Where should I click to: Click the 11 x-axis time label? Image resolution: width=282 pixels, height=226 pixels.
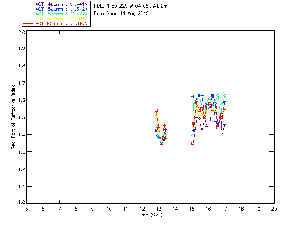126,209
